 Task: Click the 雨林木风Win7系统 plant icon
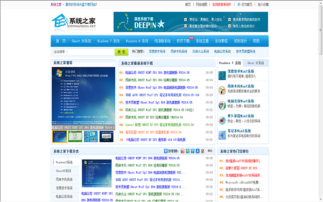(222, 90)
